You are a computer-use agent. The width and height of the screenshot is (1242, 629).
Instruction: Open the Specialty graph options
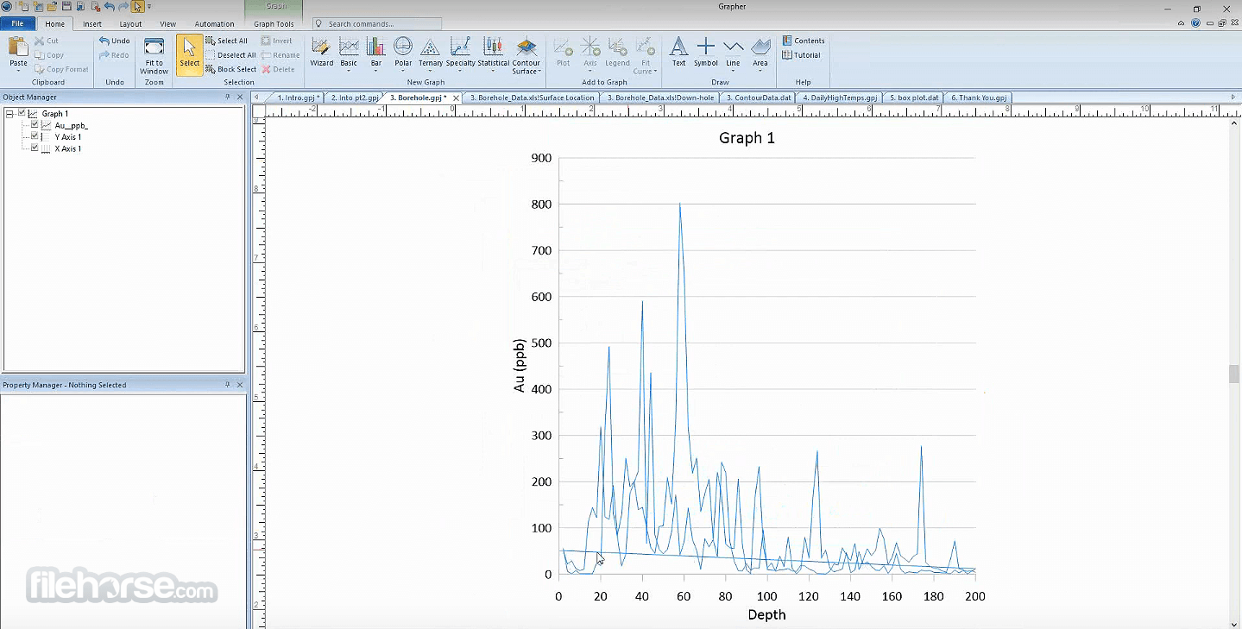(x=460, y=52)
